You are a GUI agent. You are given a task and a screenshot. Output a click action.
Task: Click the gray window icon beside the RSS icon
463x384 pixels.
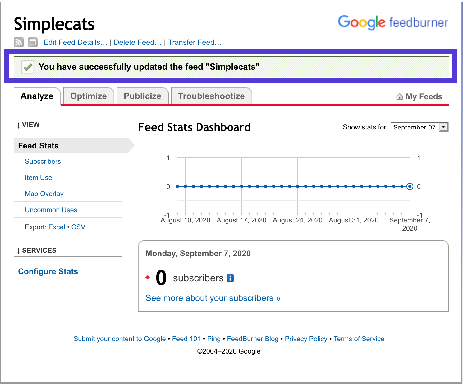tap(32, 42)
